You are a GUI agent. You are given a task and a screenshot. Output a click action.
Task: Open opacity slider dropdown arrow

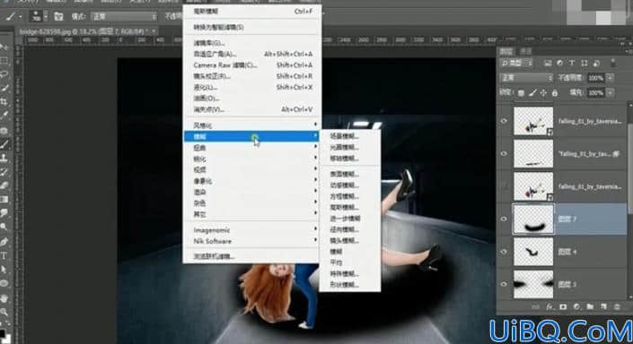click(x=611, y=78)
